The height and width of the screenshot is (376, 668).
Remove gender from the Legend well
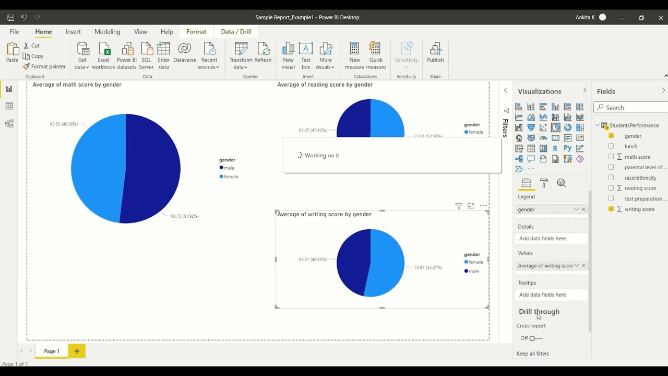click(583, 209)
